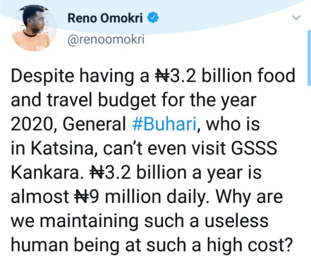
Task: Click the word maintaining in the tweet
Action: (89, 222)
